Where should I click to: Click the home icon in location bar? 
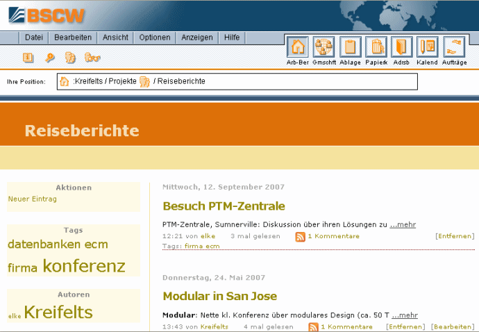click(x=65, y=81)
